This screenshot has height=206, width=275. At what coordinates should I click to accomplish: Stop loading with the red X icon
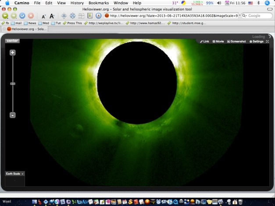31,16
